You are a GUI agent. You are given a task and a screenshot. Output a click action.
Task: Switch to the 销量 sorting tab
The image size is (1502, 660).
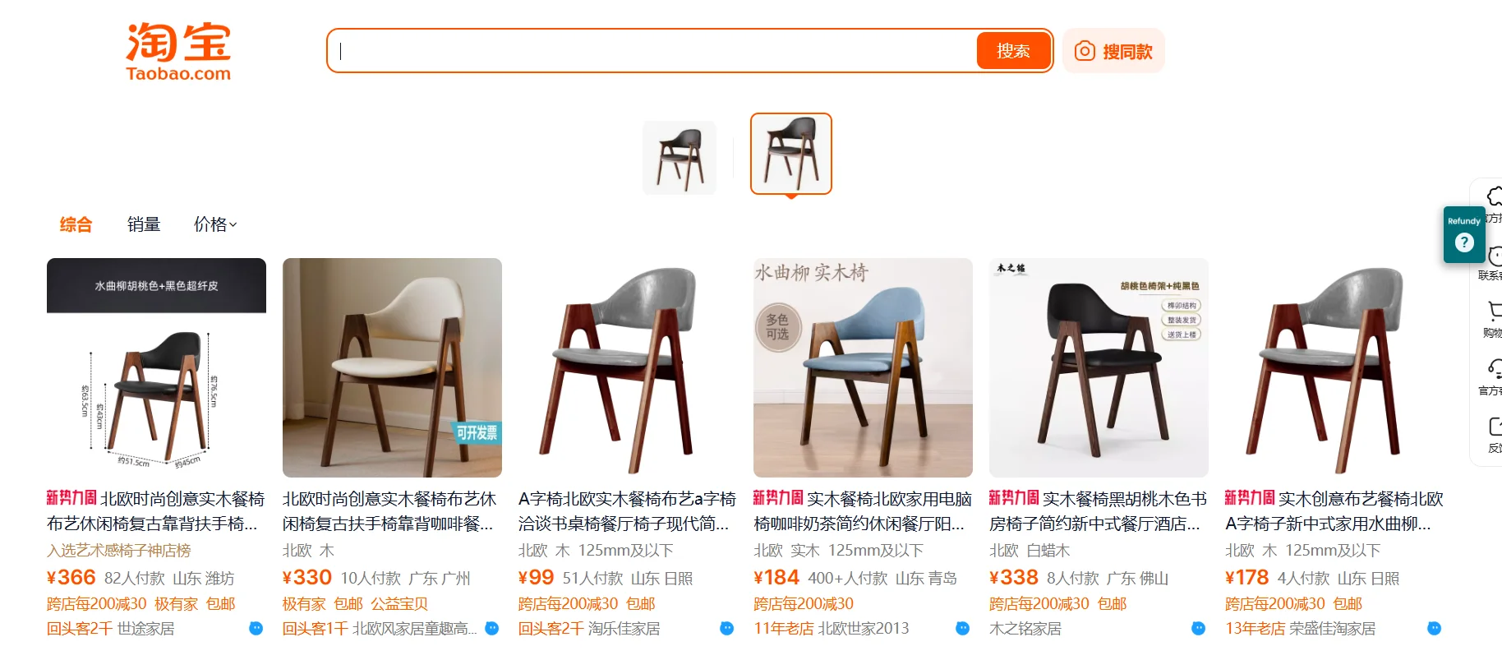pos(144,224)
